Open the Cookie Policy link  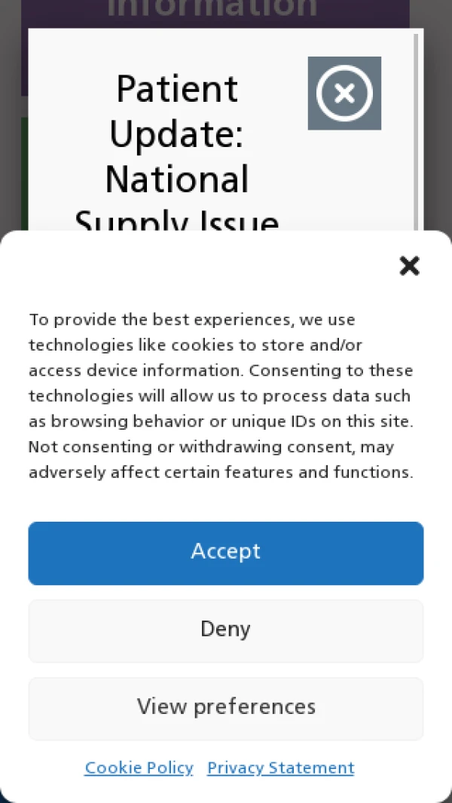139,768
